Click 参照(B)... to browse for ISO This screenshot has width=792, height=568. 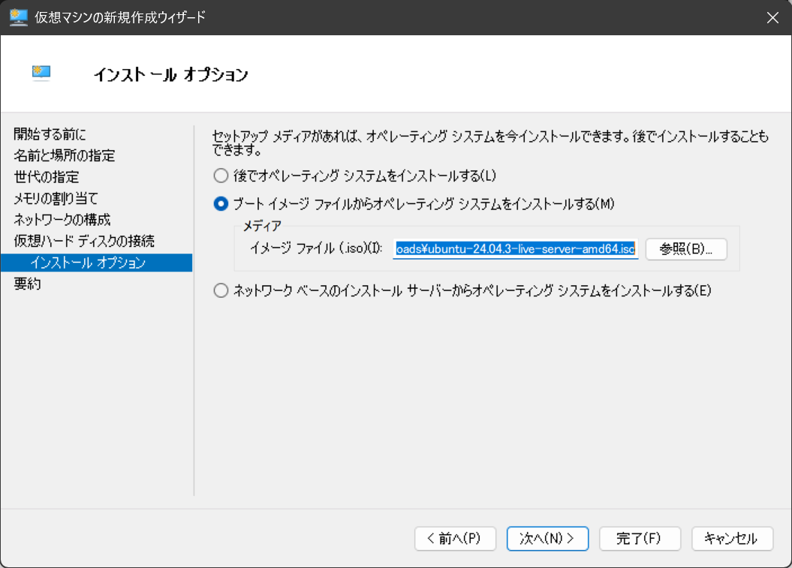(686, 249)
